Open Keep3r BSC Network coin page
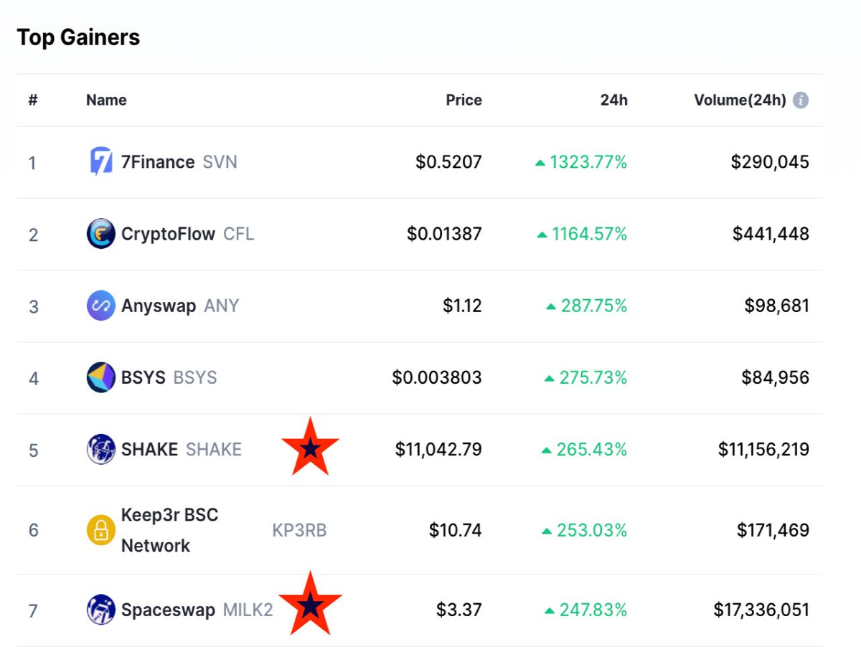This screenshot has width=861, height=652. [x=224, y=530]
